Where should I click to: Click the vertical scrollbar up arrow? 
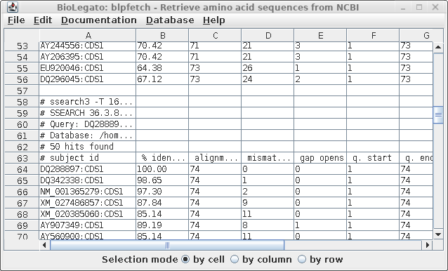(438, 47)
